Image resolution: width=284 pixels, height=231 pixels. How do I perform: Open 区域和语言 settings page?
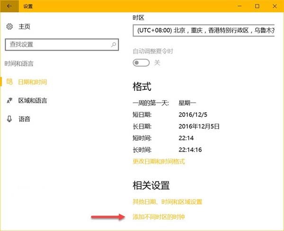click(x=32, y=100)
